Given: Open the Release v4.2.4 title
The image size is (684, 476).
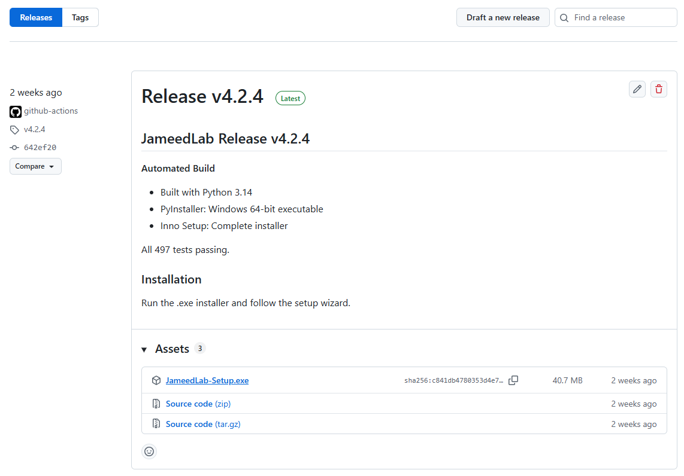Looking at the screenshot, I should pyautogui.click(x=202, y=96).
